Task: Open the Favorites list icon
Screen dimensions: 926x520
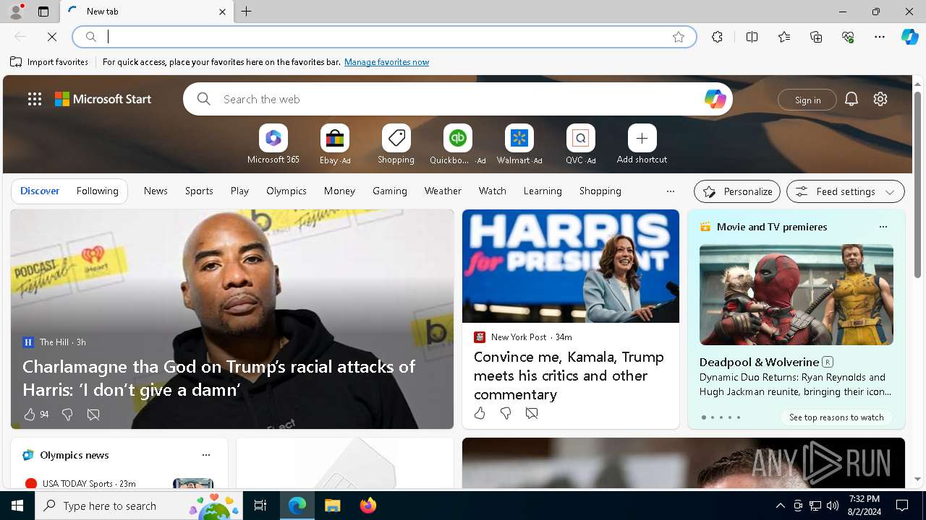Action: pyautogui.click(x=784, y=37)
